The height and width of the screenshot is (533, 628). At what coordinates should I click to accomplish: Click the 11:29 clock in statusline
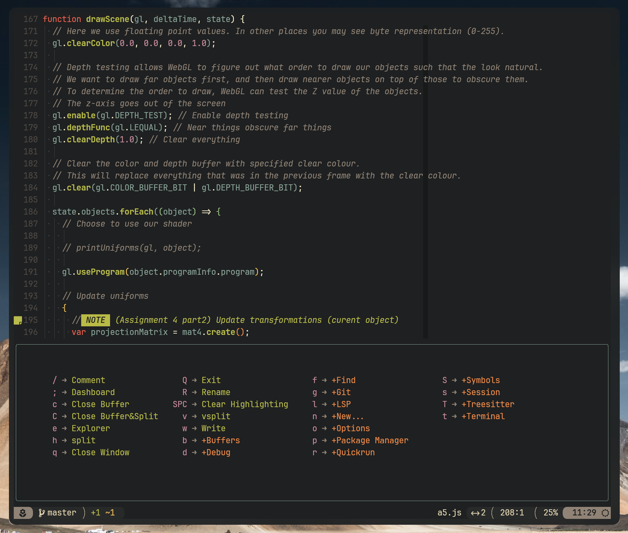click(584, 513)
